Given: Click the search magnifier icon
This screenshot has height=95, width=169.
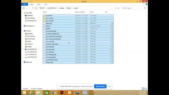Looking at the screenshot, I should click(145, 8).
